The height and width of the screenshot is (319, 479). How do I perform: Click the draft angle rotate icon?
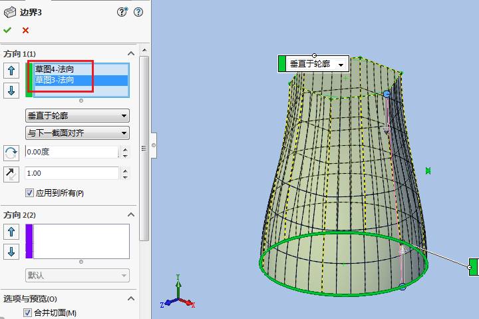tap(11, 153)
